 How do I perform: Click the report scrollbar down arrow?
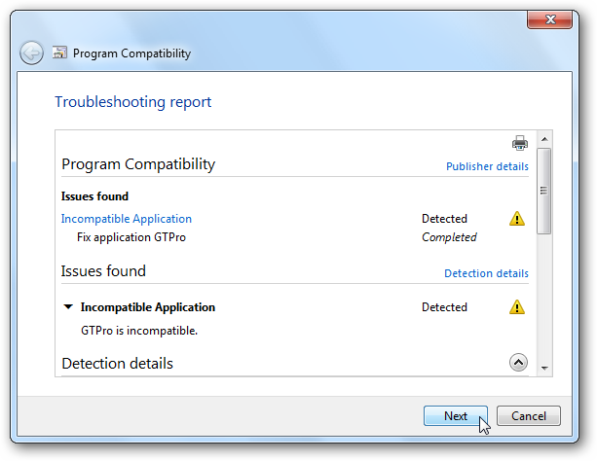coord(544,369)
